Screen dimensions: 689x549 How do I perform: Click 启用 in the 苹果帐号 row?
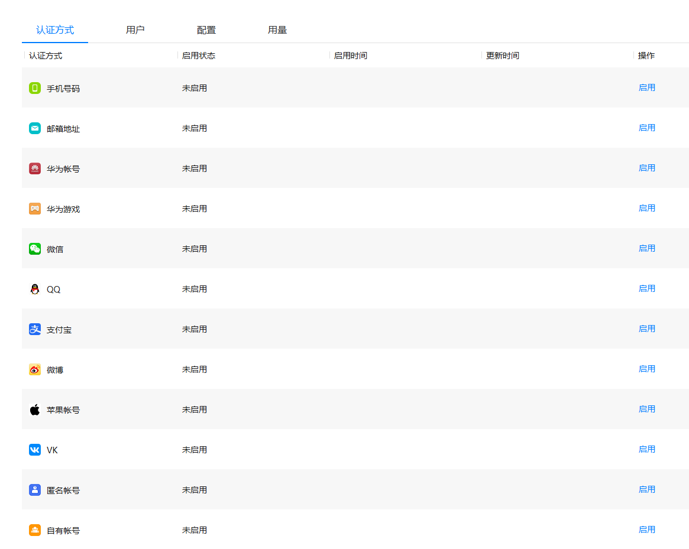646,409
